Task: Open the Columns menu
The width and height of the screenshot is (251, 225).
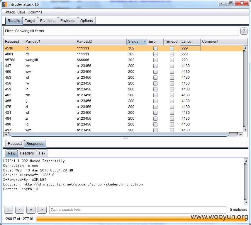Action: coord(35,12)
